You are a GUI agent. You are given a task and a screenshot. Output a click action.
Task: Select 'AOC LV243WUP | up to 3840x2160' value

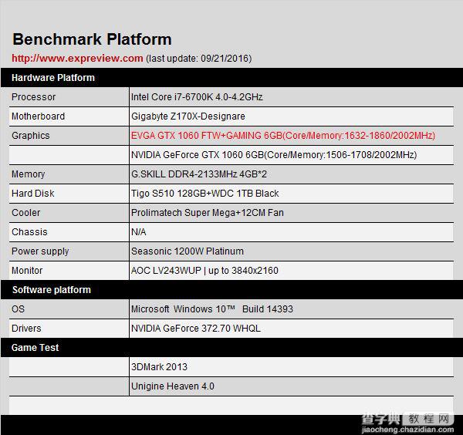tap(204, 270)
